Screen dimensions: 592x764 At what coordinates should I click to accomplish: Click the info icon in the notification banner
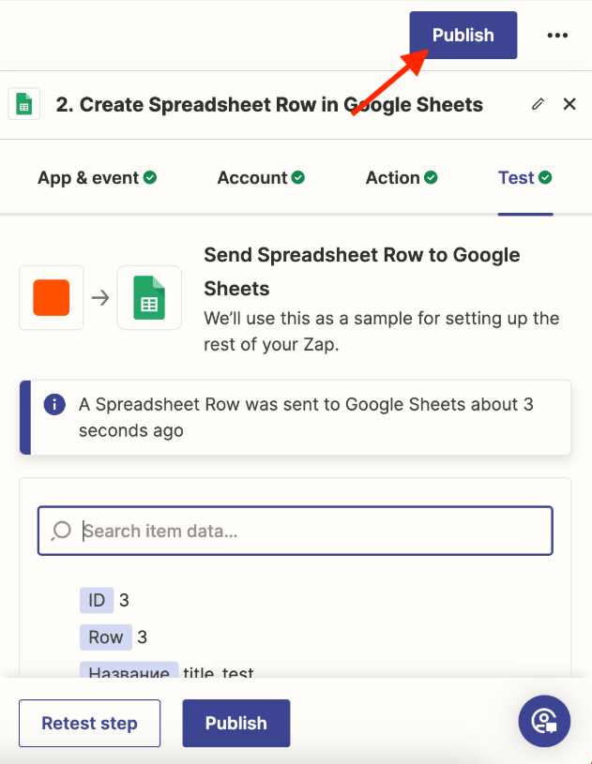(55, 404)
